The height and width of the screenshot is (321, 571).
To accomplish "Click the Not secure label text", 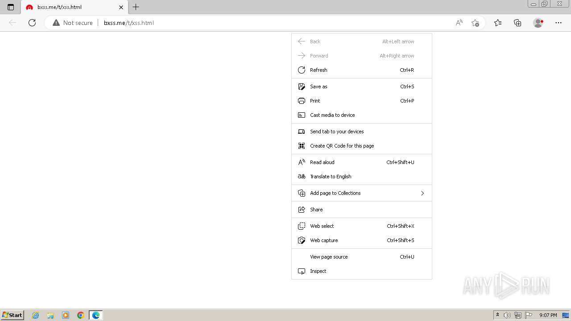I will (78, 23).
